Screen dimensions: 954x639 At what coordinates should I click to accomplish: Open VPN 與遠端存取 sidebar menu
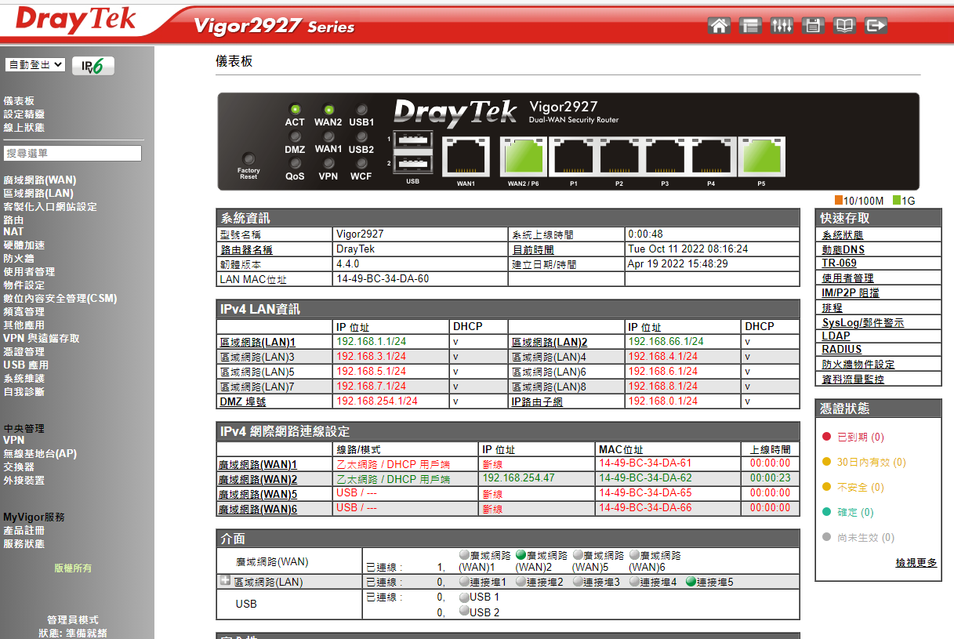(42, 339)
